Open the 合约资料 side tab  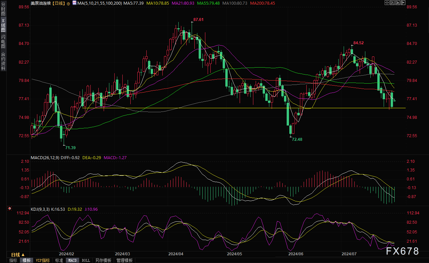(3, 61)
